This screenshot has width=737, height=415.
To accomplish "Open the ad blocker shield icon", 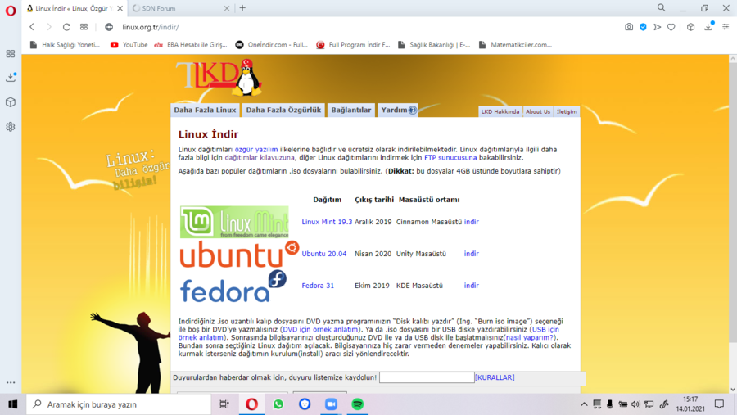I will point(643,27).
